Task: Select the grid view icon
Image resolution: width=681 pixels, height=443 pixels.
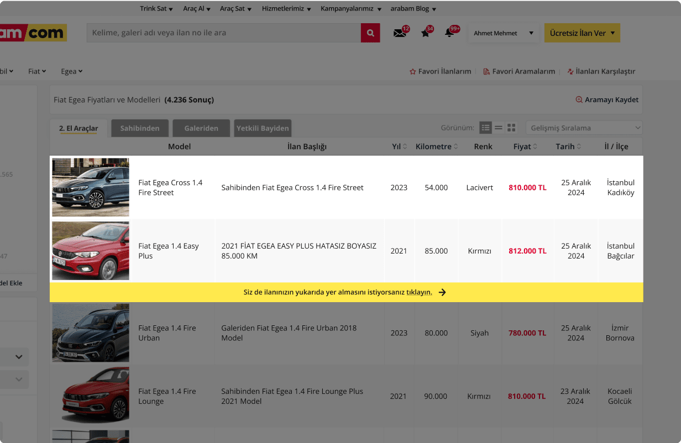Action: [x=511, y=128]
